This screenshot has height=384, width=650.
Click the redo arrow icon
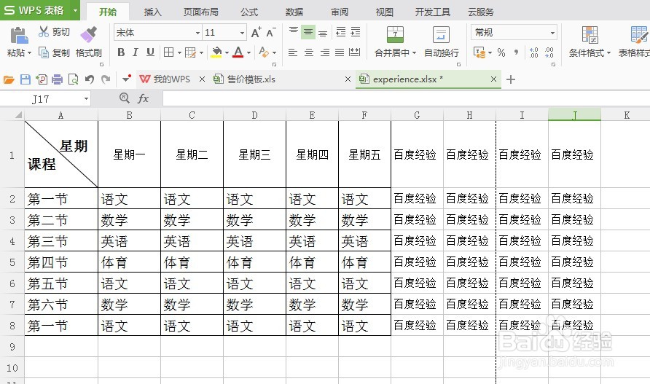[106, 79]
